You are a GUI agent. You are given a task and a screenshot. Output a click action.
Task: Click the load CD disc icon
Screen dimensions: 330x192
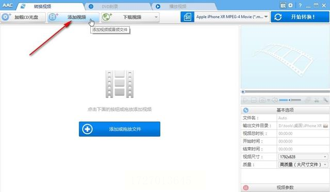point(6,17)
